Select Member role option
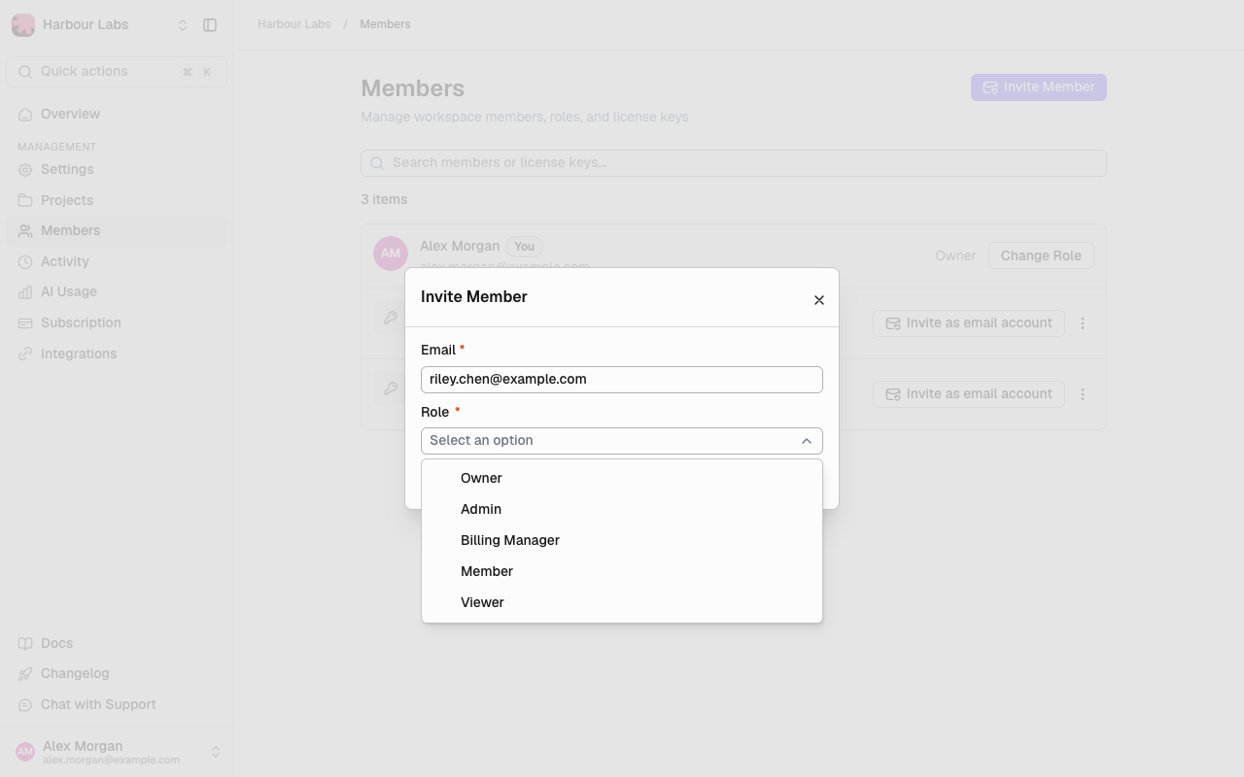This screenshot has height=777, width=1244. tap(622, 571)
